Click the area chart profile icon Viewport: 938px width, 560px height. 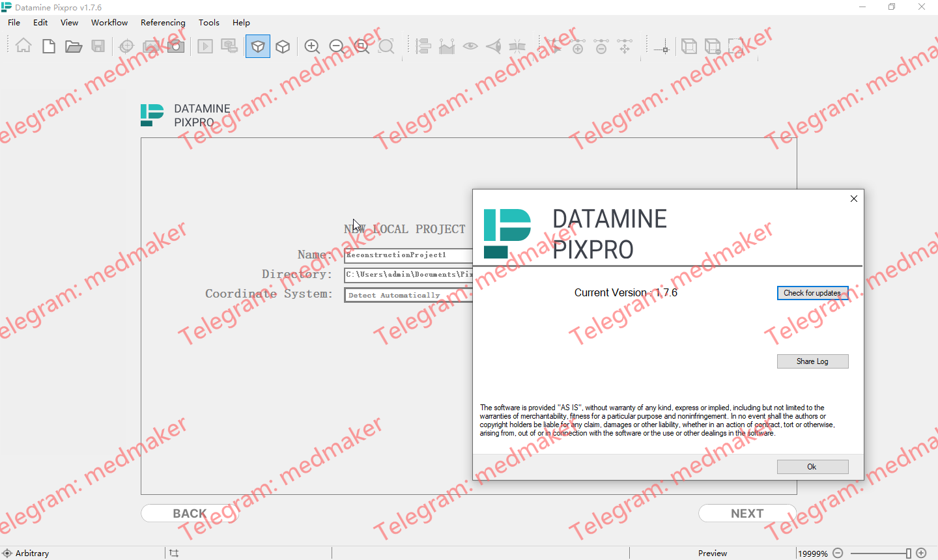pyautogui.click(x=447, y=46)
